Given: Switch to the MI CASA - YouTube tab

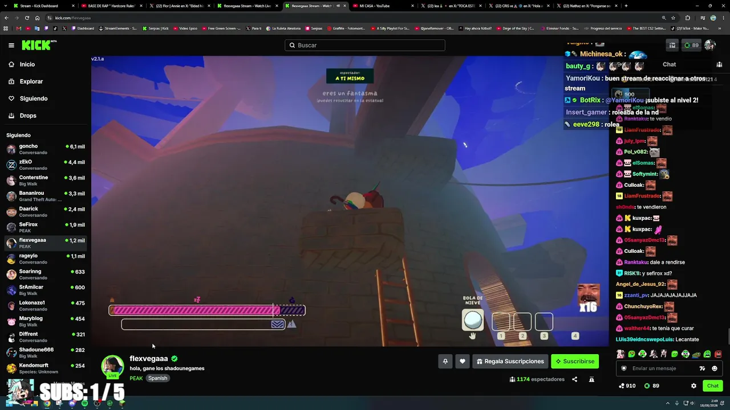Looking at the screenshot, I should coord(383,6).
